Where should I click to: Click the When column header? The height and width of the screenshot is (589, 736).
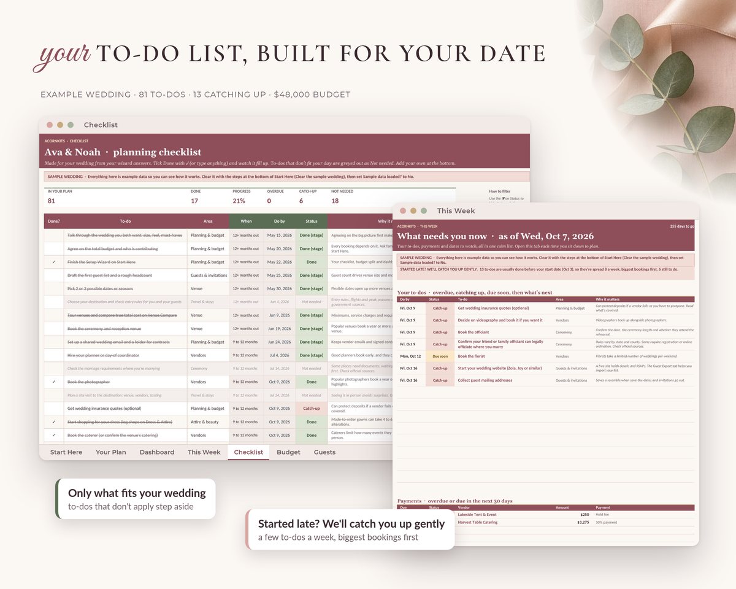click(x=246, y=221)
